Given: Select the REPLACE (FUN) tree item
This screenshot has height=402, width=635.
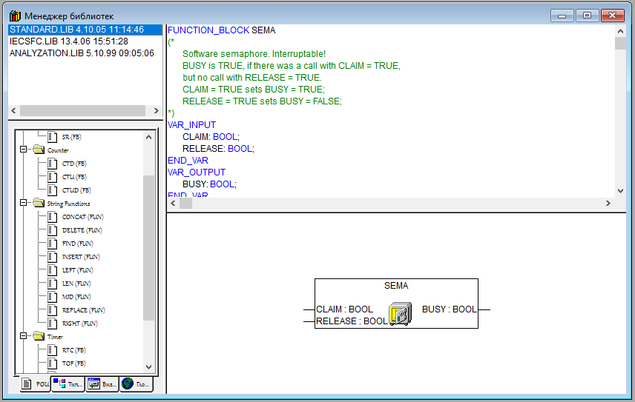Looking at the screenshot, I should pyautogui.click(x=83, y=310).
